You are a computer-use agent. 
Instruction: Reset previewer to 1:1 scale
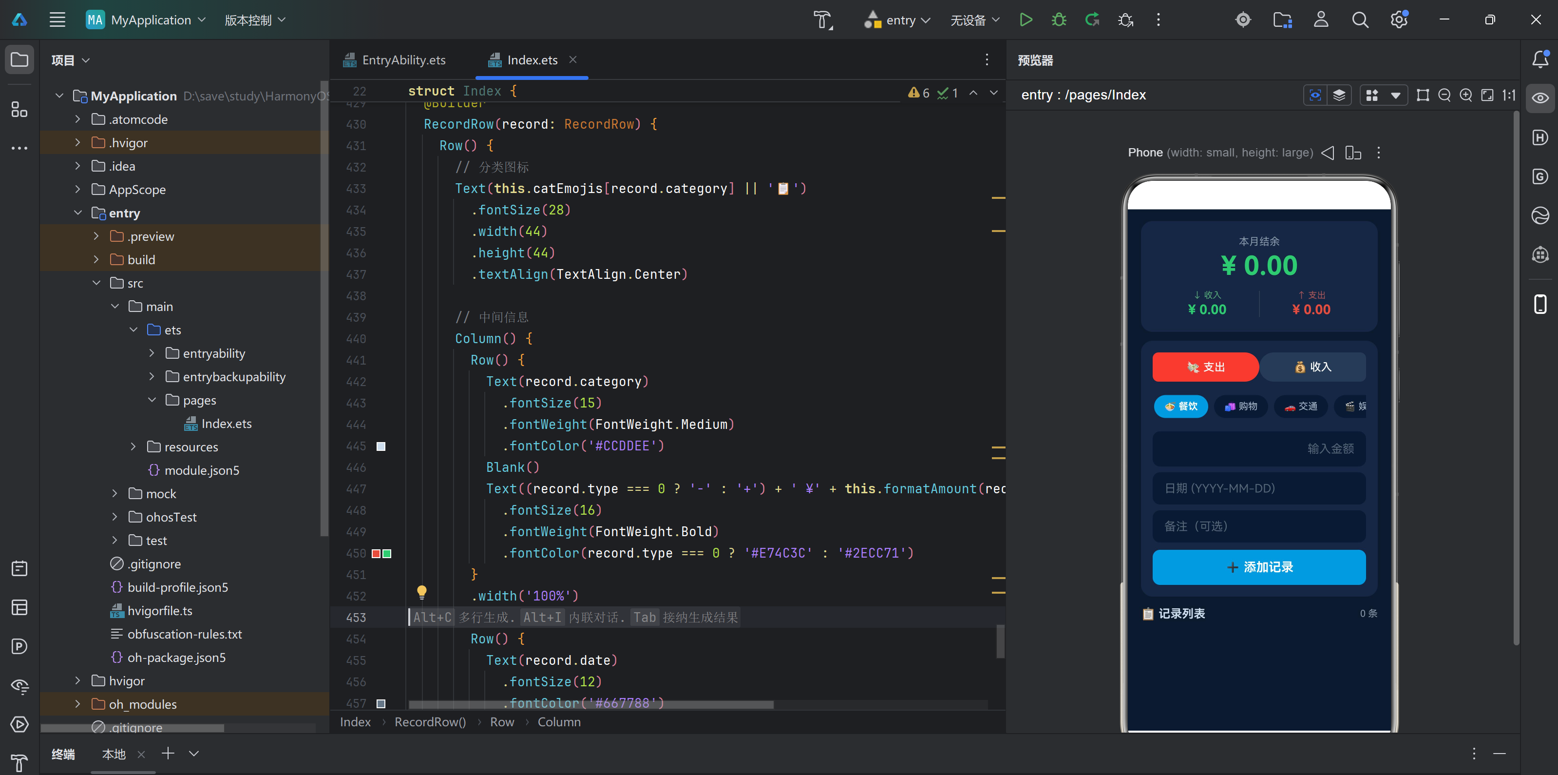[x=1509, y=95]
